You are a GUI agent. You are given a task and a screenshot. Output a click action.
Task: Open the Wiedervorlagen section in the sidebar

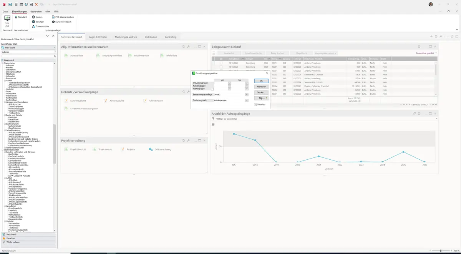pos(28,242)
